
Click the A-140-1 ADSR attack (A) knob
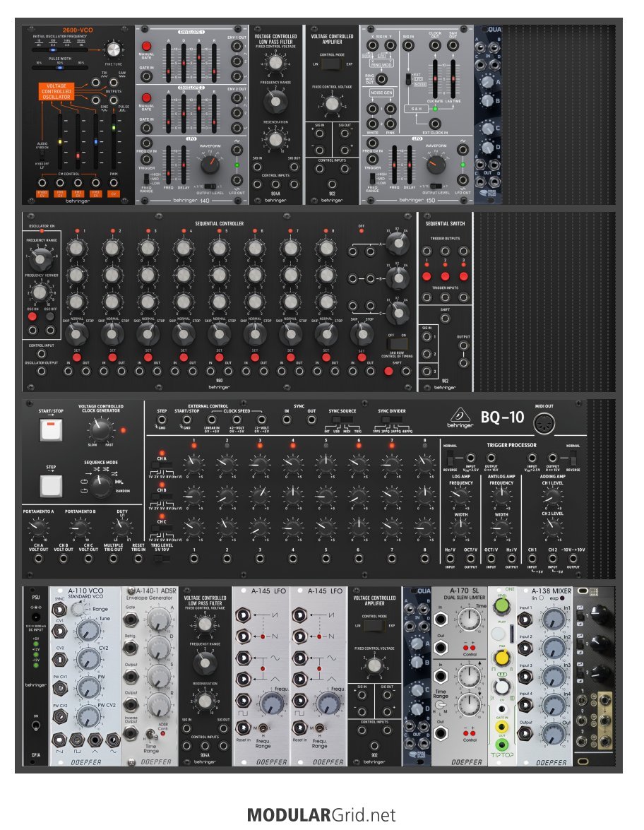pyautogui.click(x=157, y=619)
